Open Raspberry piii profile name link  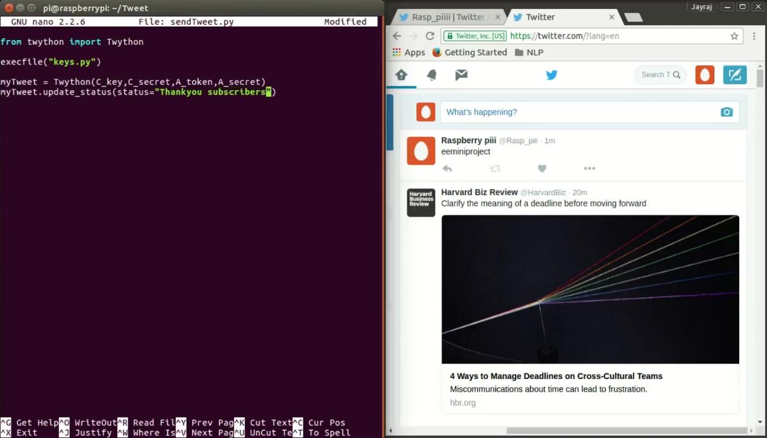469,140
